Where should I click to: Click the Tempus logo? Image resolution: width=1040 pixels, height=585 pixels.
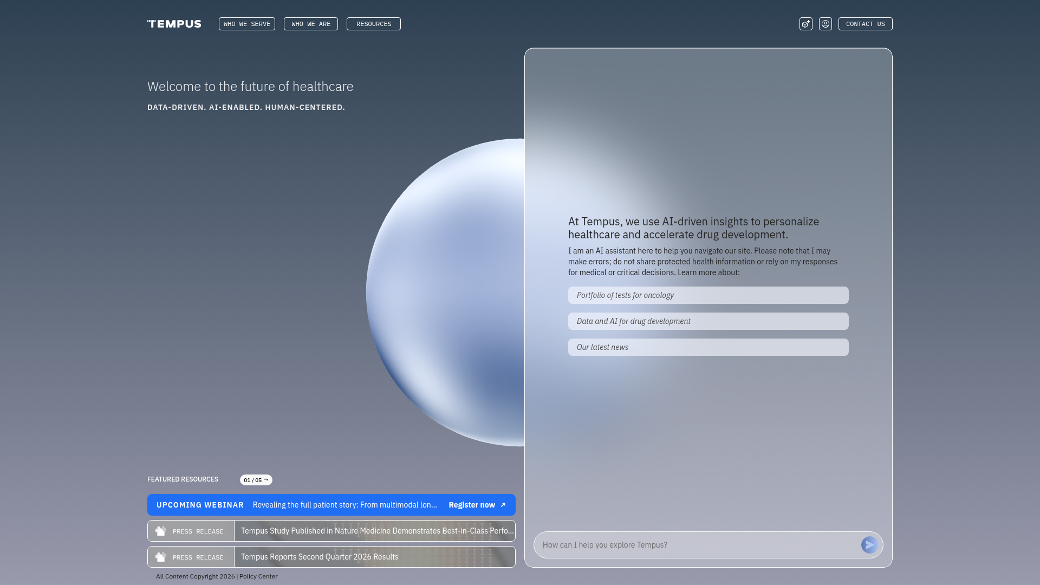(174, 24)
